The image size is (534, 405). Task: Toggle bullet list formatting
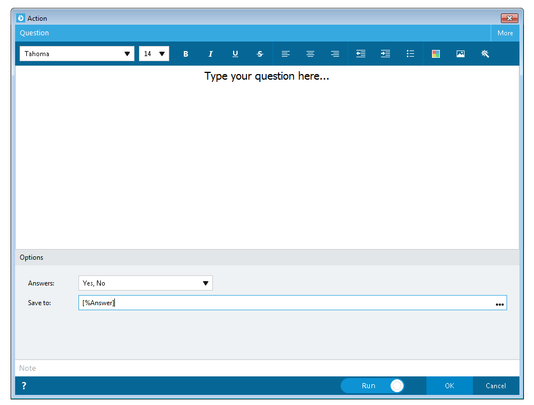(410, 54)
